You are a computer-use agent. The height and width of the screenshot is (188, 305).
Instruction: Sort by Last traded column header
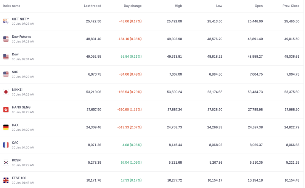pyautogui.click(x=92, y=6)
